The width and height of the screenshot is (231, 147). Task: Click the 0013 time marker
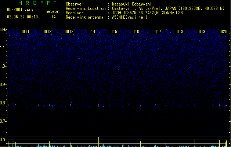click(69, 32)
